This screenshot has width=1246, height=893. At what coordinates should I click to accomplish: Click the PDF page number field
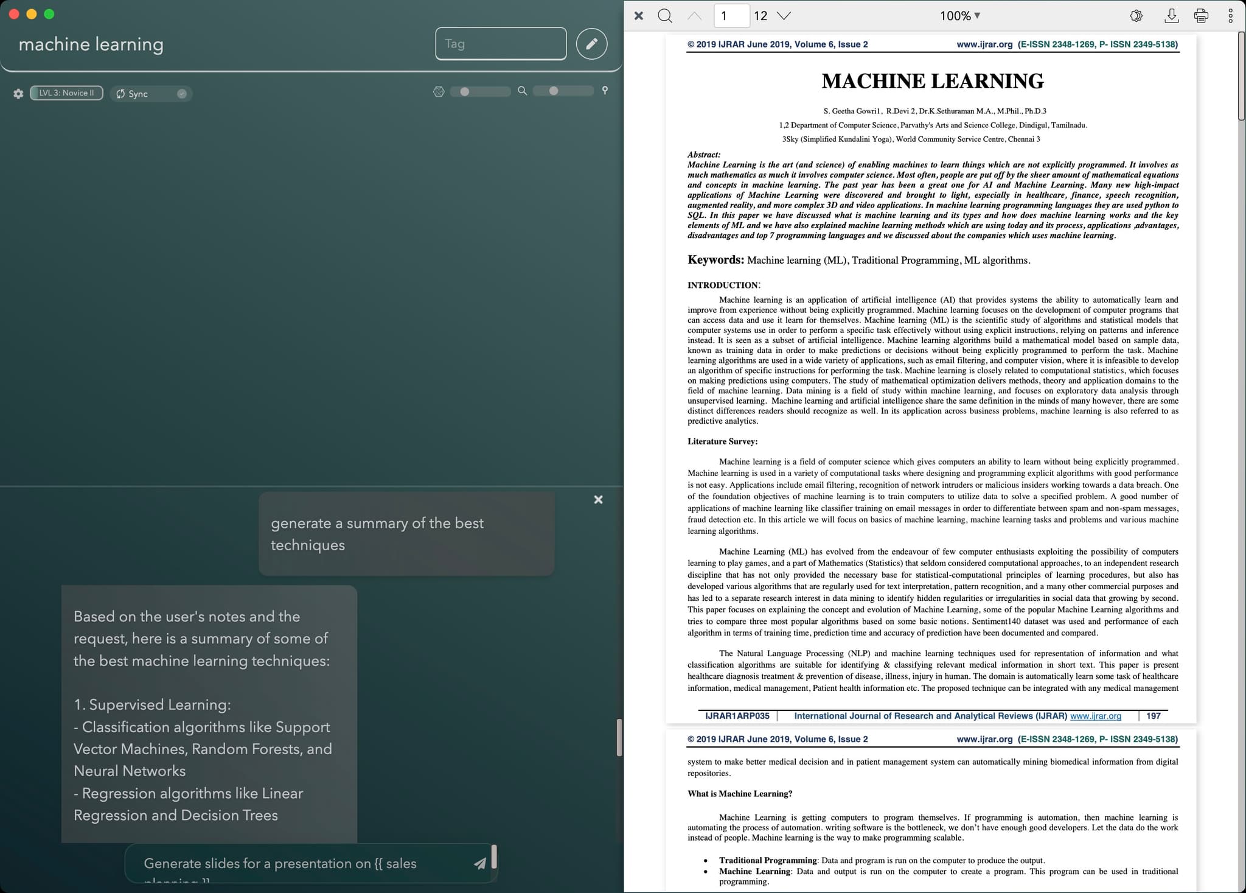coord(731,16)
